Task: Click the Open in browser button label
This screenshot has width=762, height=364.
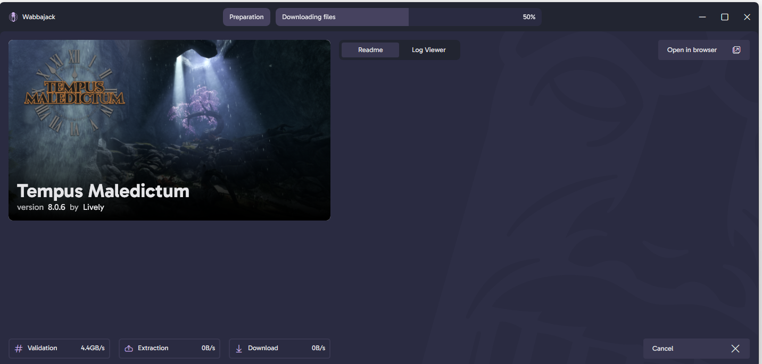Action: (x=692, y=50)
